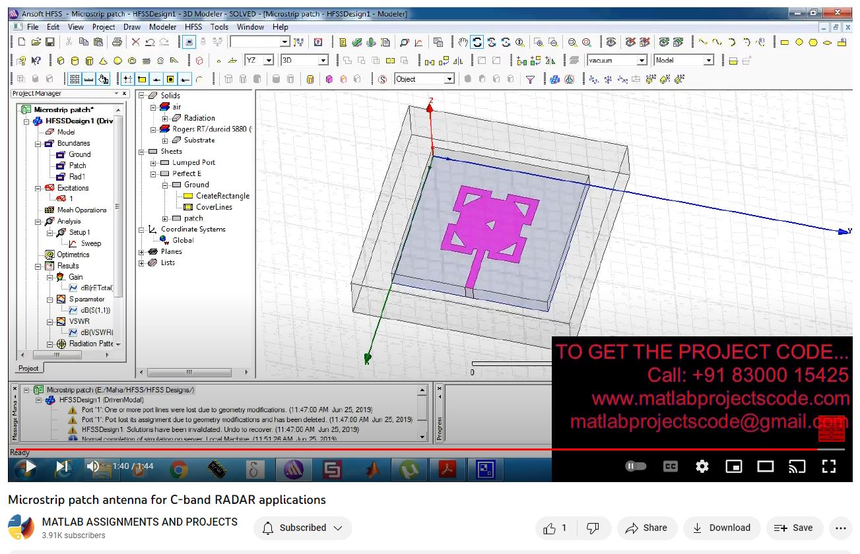Image resolution: width=860 pixels, height=554 pixels.
Task: Toggle YouTube autoplay switch
Action: pyautogui.click(x=636, y=466)
